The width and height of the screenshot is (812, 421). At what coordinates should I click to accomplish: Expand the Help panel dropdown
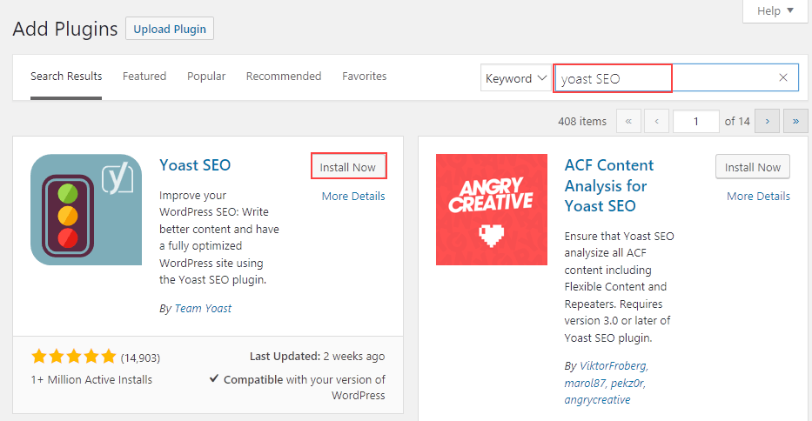coord(775,11)
